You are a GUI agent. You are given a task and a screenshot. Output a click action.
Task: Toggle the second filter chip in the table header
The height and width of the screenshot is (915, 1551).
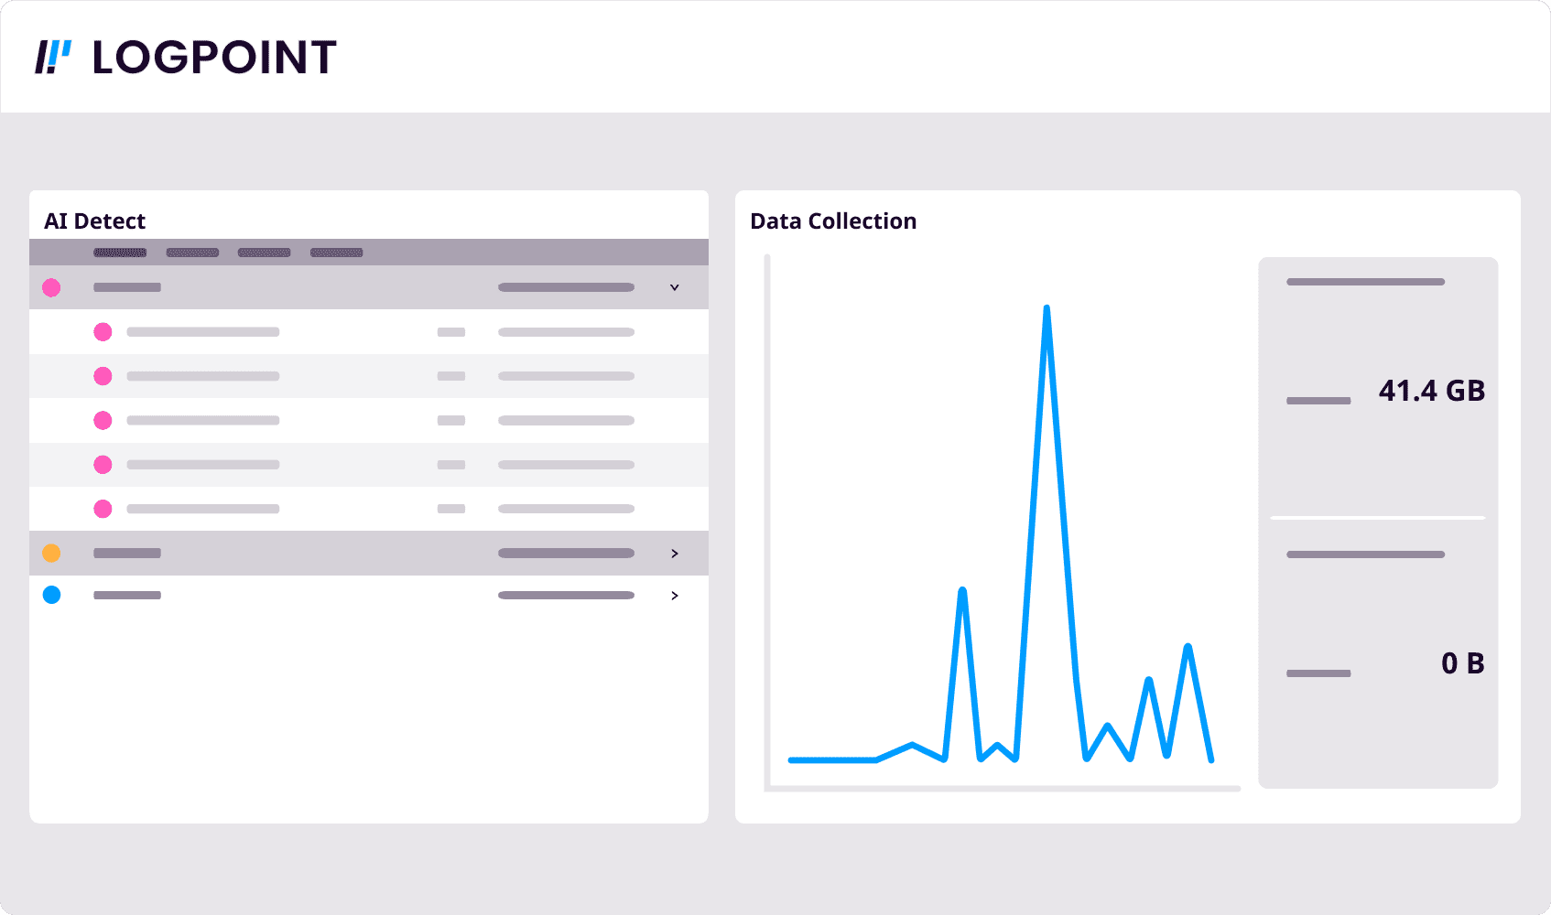[x=192, y=253]
